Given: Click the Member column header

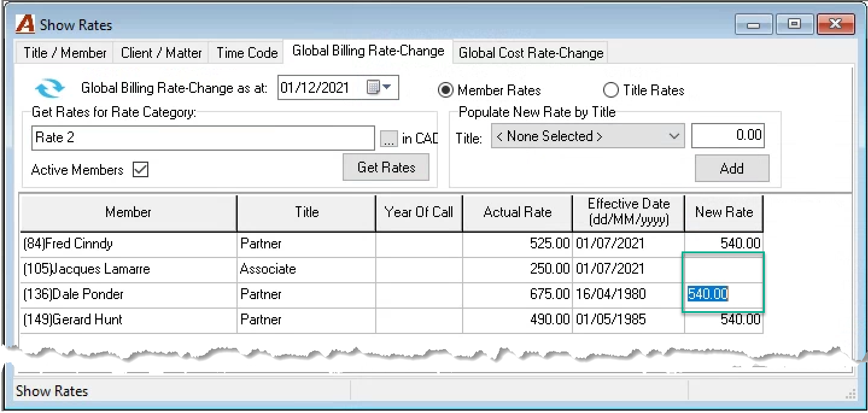Looking at the screenshot, I should 128,212.
